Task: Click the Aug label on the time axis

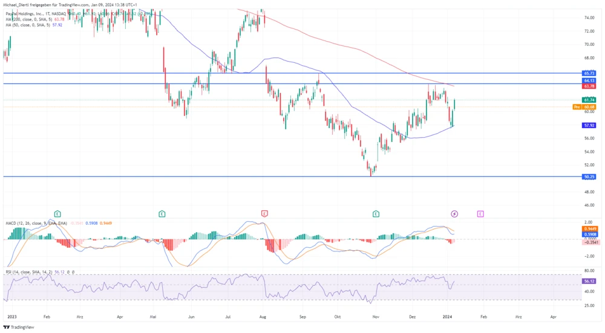Action: (263, 317)
